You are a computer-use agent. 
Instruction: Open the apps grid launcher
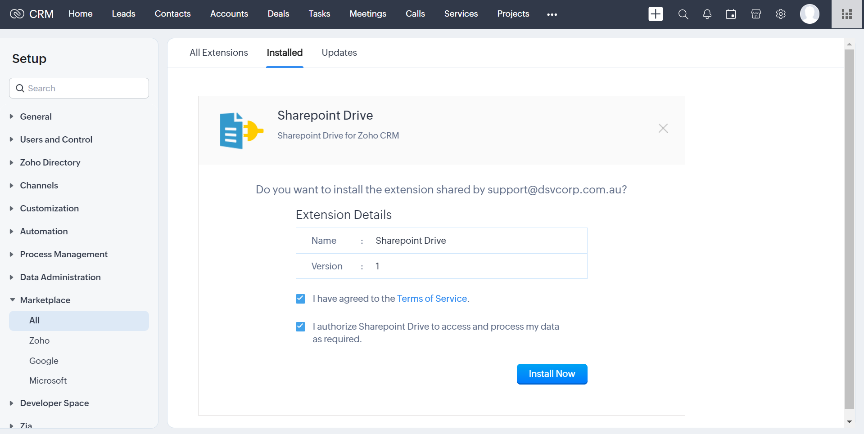(847, 14)
